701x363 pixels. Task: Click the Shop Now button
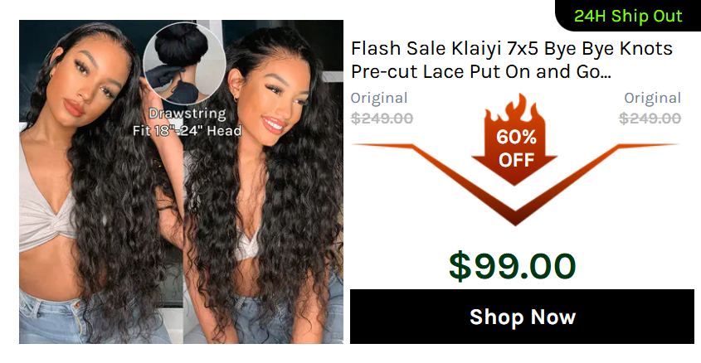[x=522, y=317]
